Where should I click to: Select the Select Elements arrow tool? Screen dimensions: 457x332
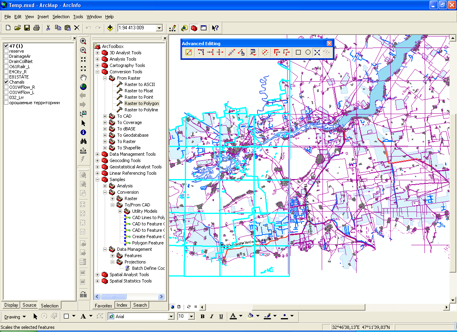(x=83, y=123)
